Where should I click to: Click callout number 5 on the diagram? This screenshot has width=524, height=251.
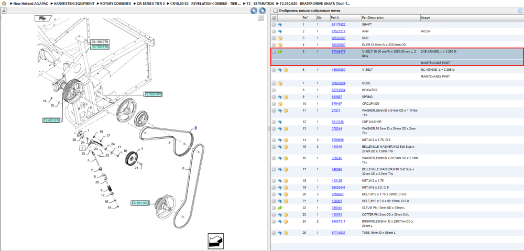pyautogui.click(x=196, y=128)
